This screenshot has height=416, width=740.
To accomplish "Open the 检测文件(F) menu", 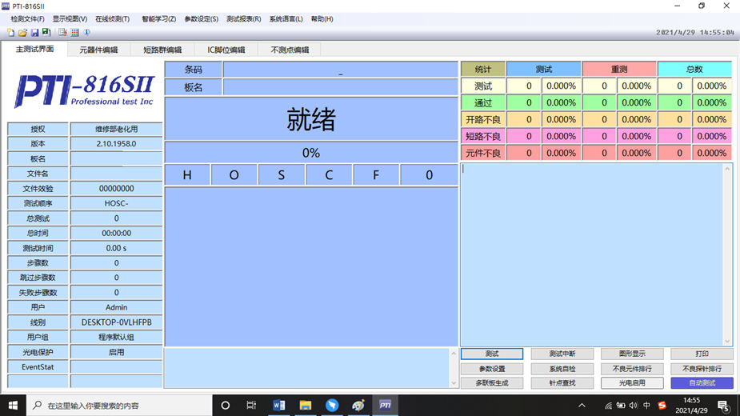I will click(x=27, y=19).
